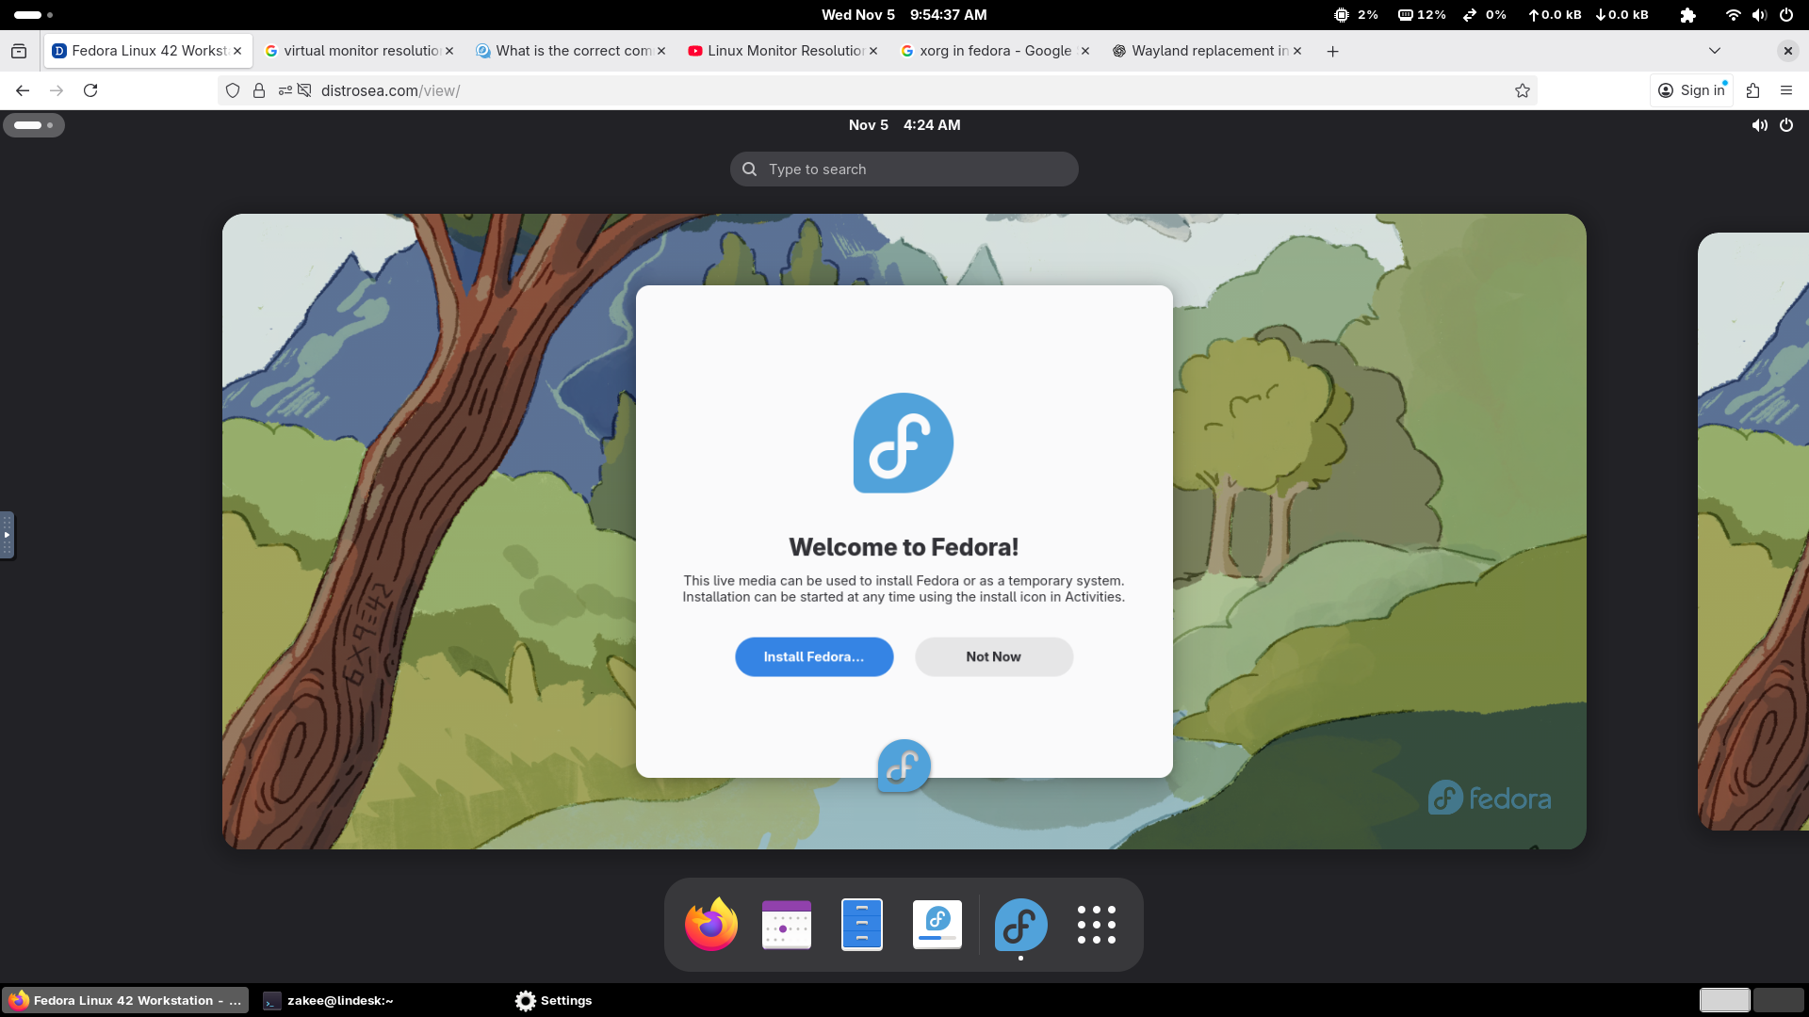This screenshot has width=1809, height=1017.
Task: Open Firefox hamburger application menu
Action: [x=1785, y=90]
